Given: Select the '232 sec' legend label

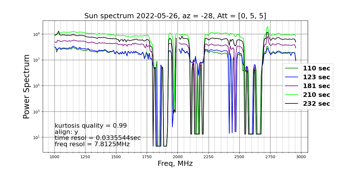Looking at the screenshot, I should click(x=316, y=104).
